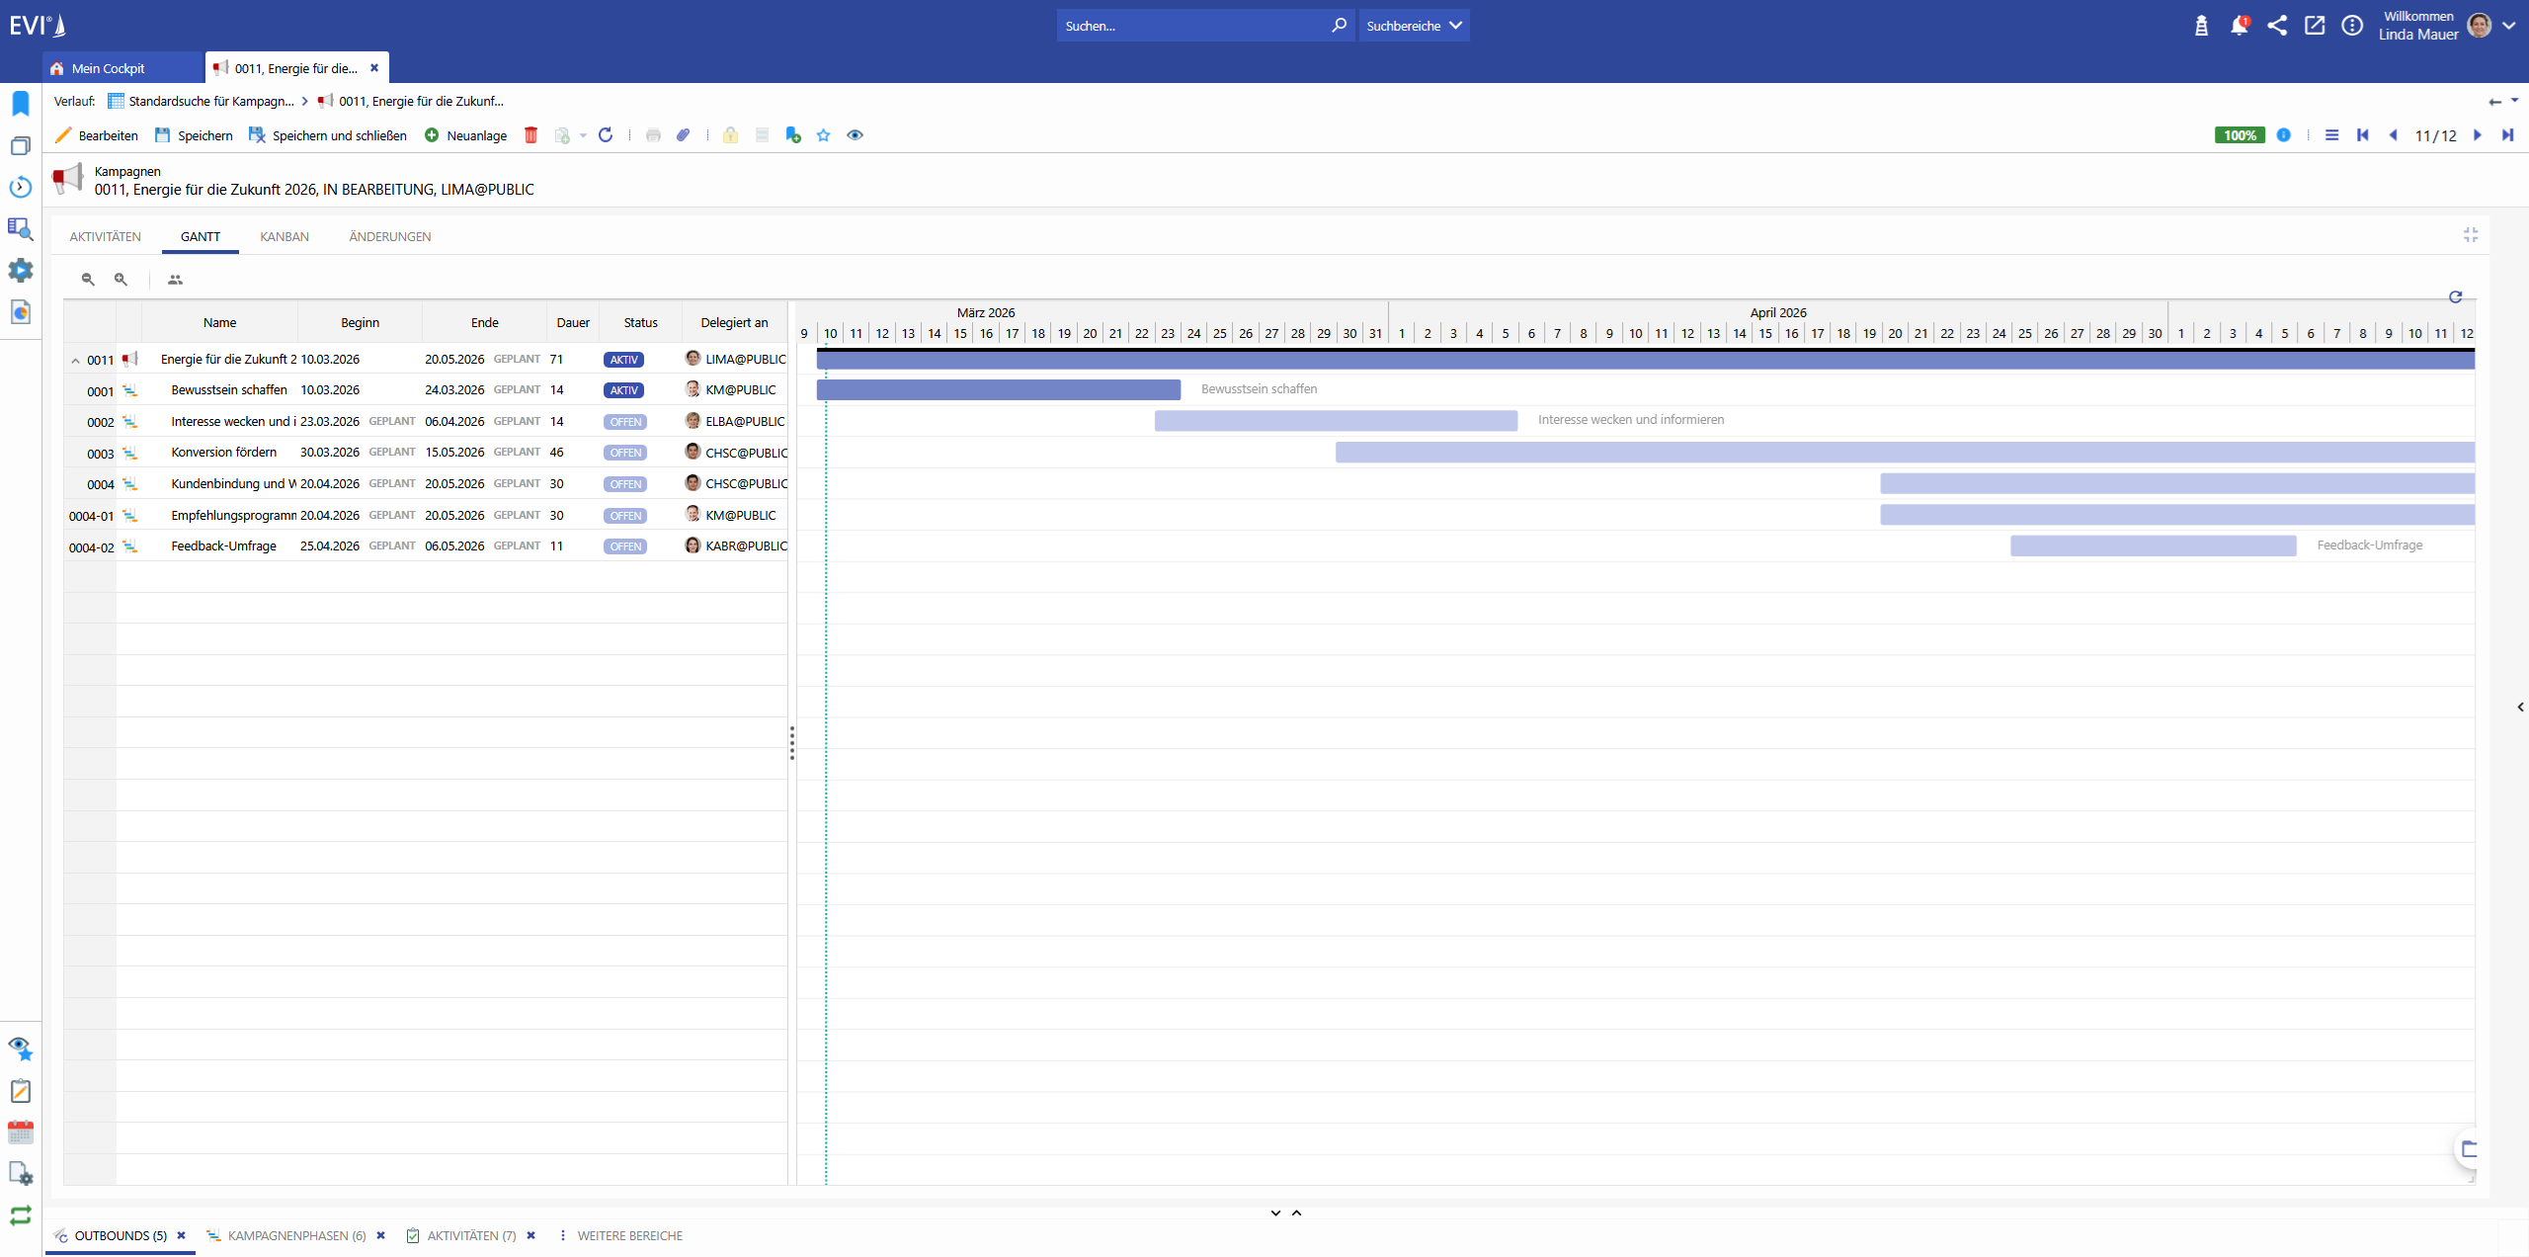
Task: Click the people resources icon in Gantt toolbar
Action: click(x=175, y=280)
